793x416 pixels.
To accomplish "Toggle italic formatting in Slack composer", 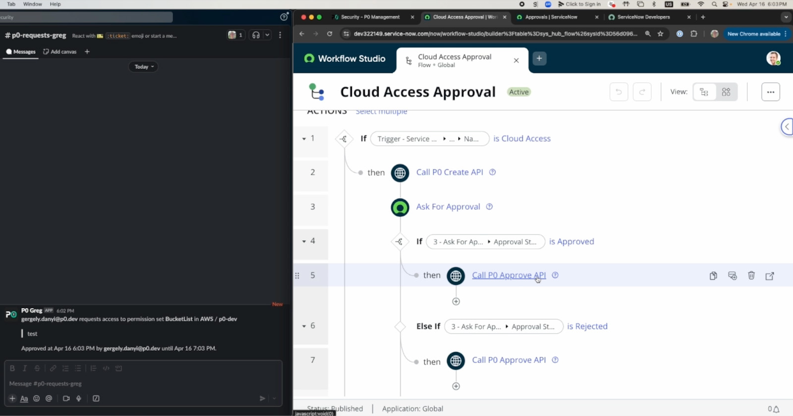I will tap(25, 368).
